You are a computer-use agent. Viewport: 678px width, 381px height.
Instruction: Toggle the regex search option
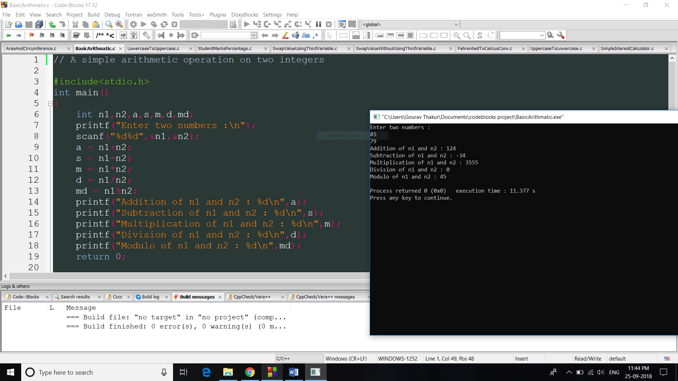[316, 35]
